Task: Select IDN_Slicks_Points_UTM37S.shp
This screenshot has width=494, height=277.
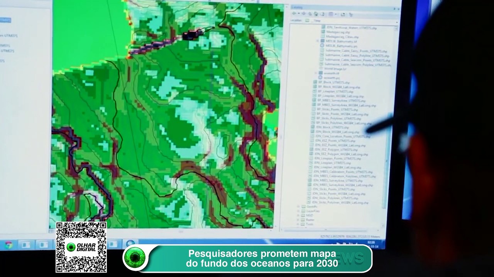Action: [x=334, y=189]
